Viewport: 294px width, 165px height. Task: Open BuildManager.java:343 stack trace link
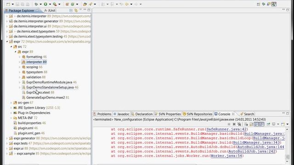tap(256, 143)
